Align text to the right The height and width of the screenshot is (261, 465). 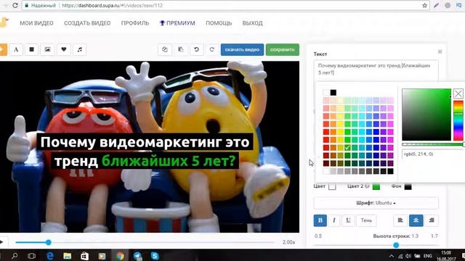(x=432, y=220)
